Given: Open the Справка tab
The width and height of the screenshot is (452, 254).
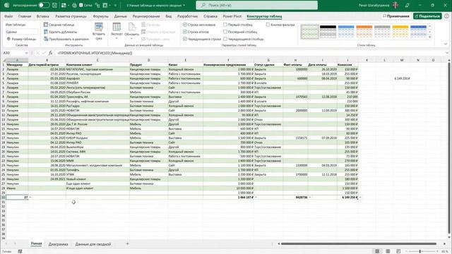Looking at the screenshot, I should click(210, 16).
